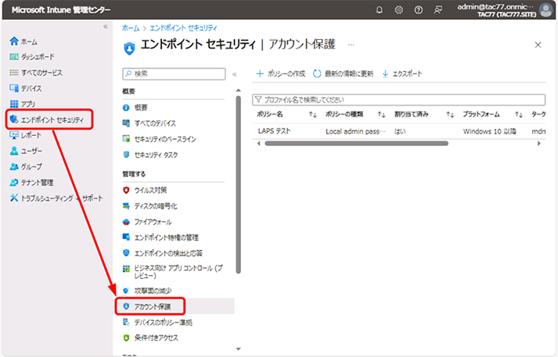Select アカウント保護 menu item
The image size is (558, 357).
(153, 306)
